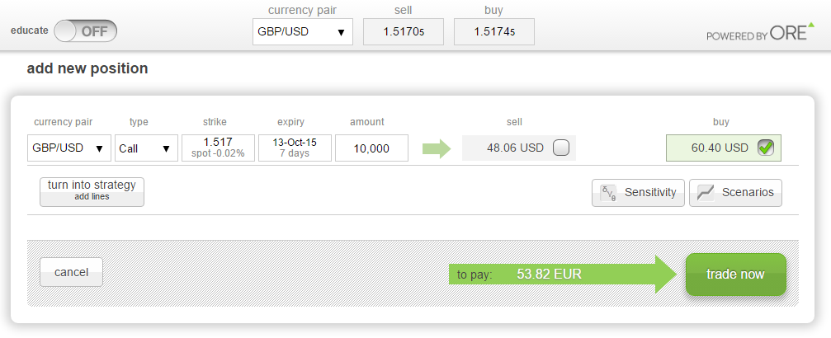Viewport: 831px width, 338px height.
Task: Open the position currency pair dropdown
Action: click(69, 148)
